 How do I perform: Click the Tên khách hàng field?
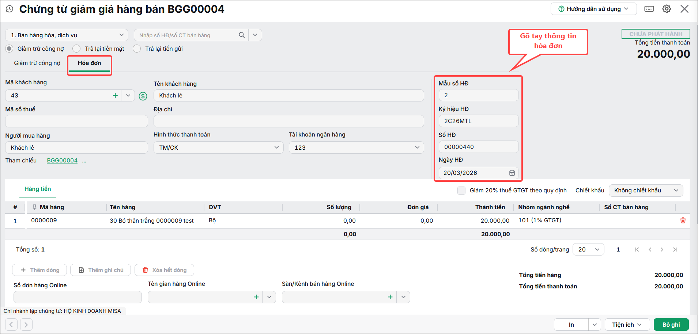pos(288,95)
